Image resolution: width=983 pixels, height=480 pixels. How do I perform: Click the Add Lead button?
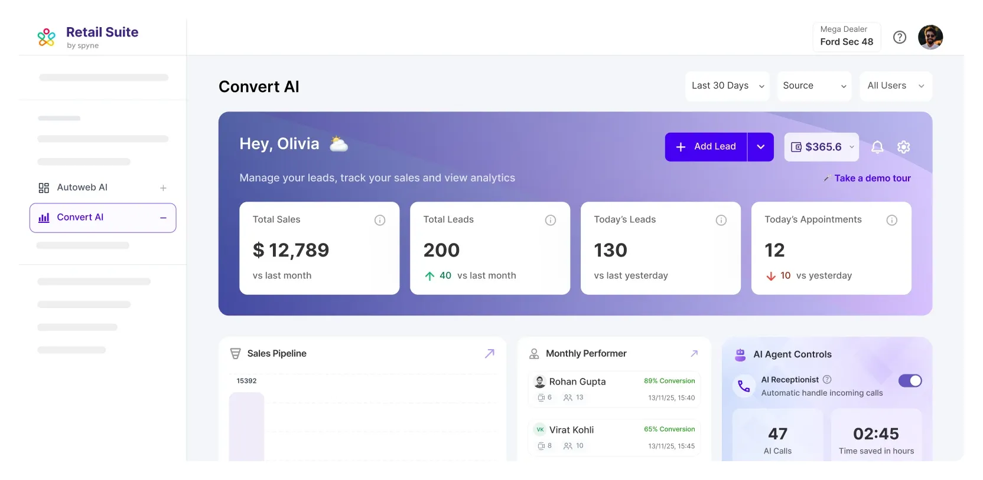pos(706,147)
